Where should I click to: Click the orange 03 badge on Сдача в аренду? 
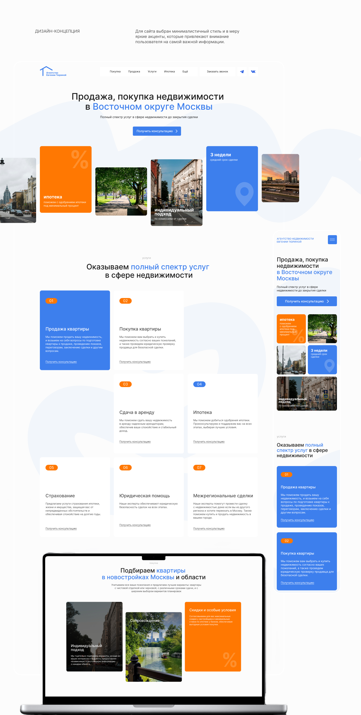125,384
